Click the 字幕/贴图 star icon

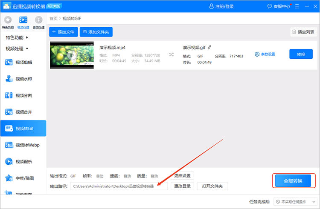(x=9, y=178)
